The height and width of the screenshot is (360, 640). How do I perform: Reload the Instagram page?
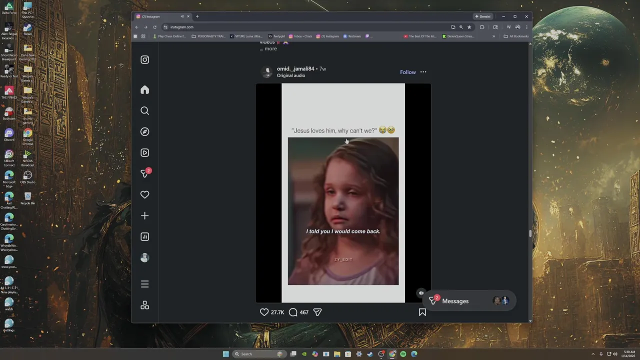(x=154, y=27)
